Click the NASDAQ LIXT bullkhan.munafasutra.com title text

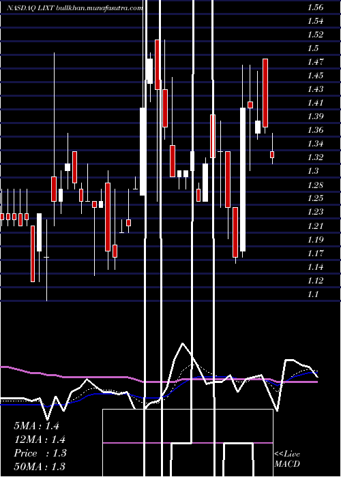click(x=74, y=8)
